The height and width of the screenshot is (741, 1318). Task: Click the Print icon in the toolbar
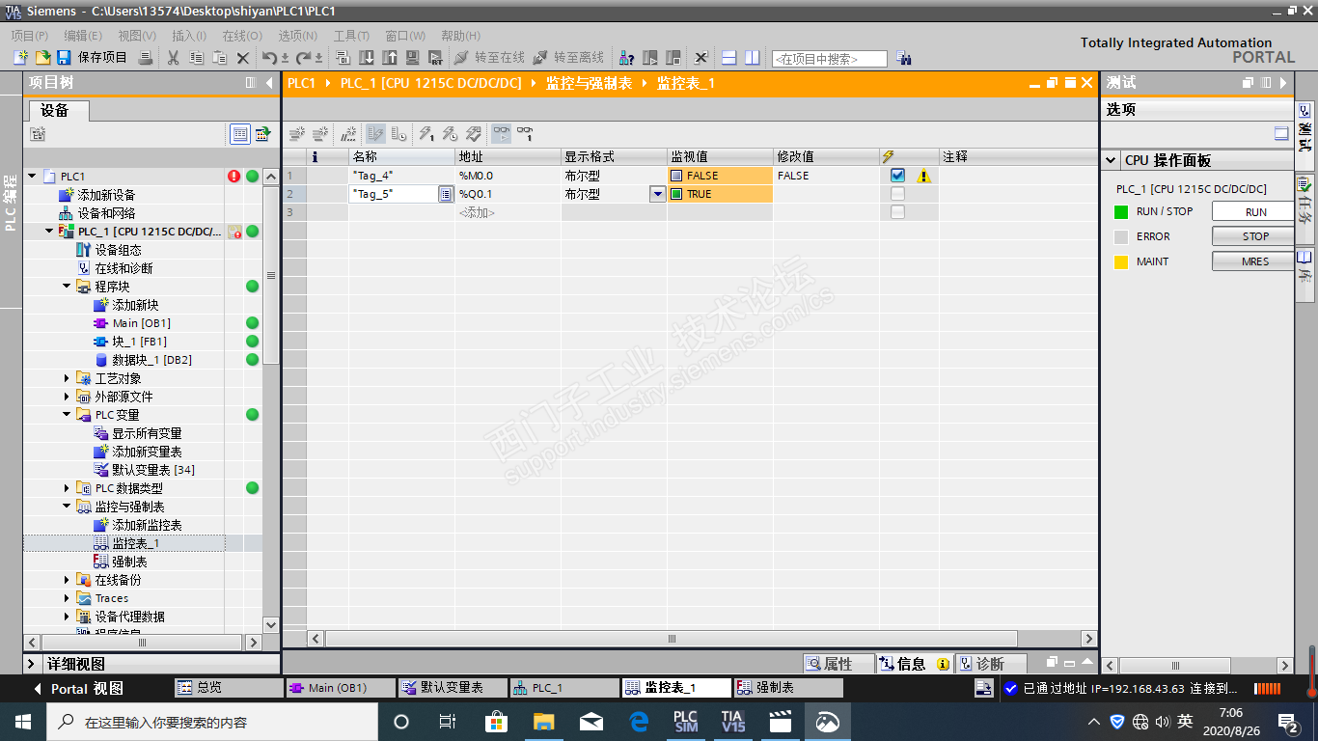point(146,58)
